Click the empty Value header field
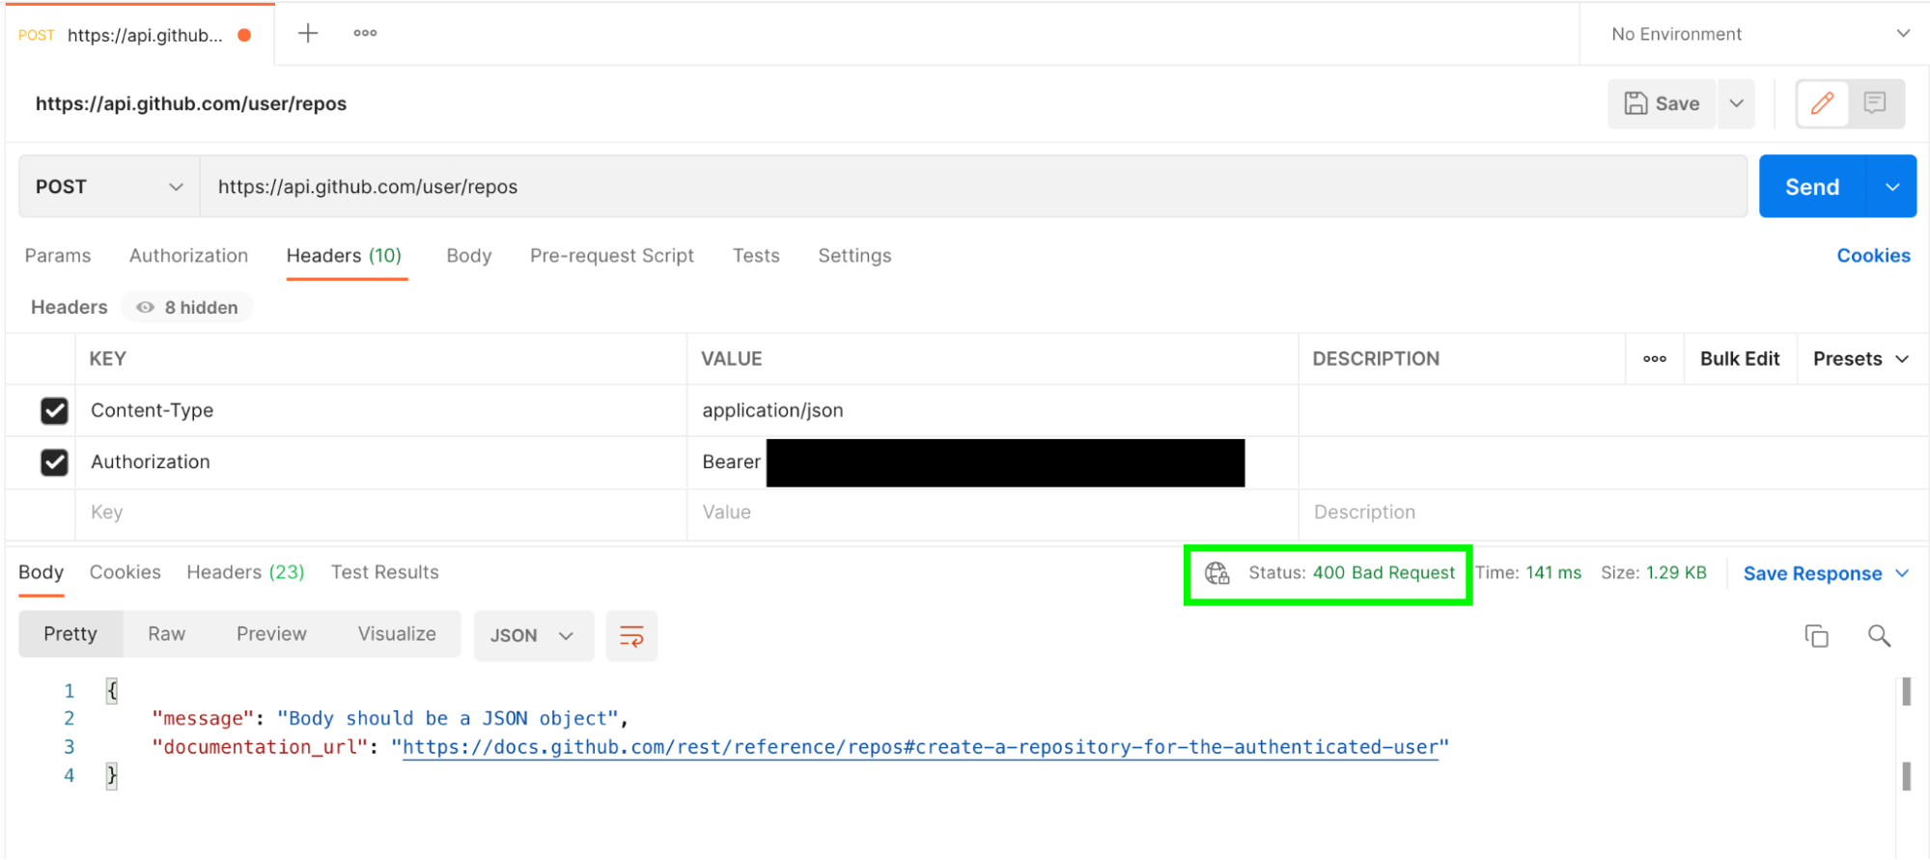This screenshot has height=860, width=1930. pyautogui.click(x=993, y=513)
